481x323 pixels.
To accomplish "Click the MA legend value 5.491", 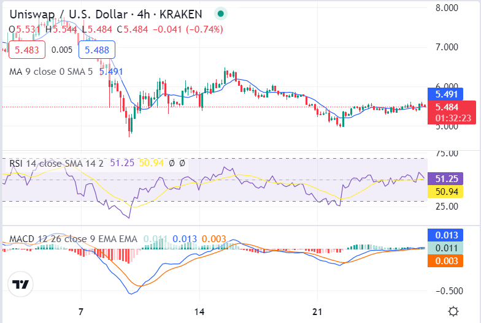I will coord(111,72).
